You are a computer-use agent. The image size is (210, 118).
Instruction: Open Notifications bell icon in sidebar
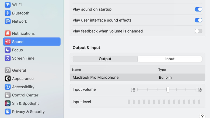[8, 33]
